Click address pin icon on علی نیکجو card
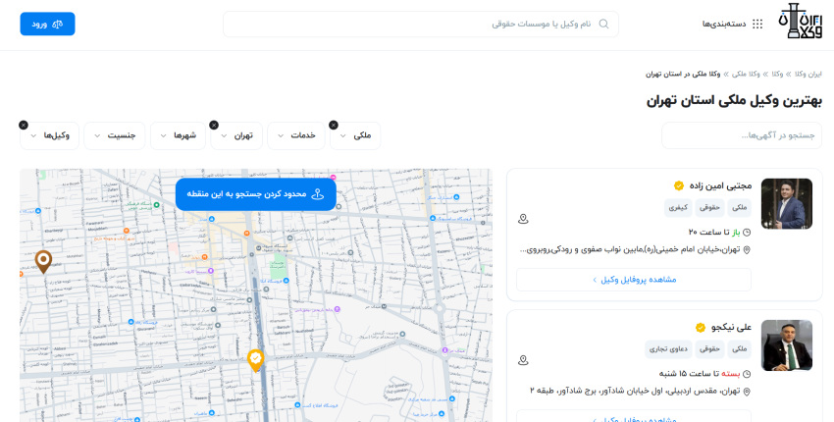834x422 pixels. 747,392
